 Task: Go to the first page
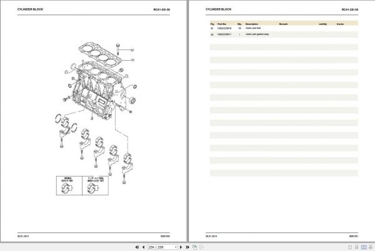(137, 247)
